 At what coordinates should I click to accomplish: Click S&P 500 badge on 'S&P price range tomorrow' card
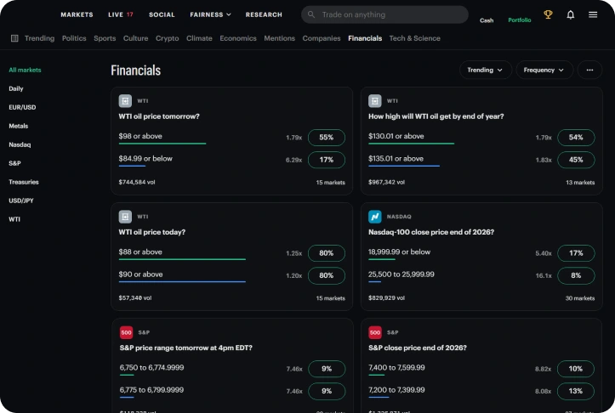(126, 332)
